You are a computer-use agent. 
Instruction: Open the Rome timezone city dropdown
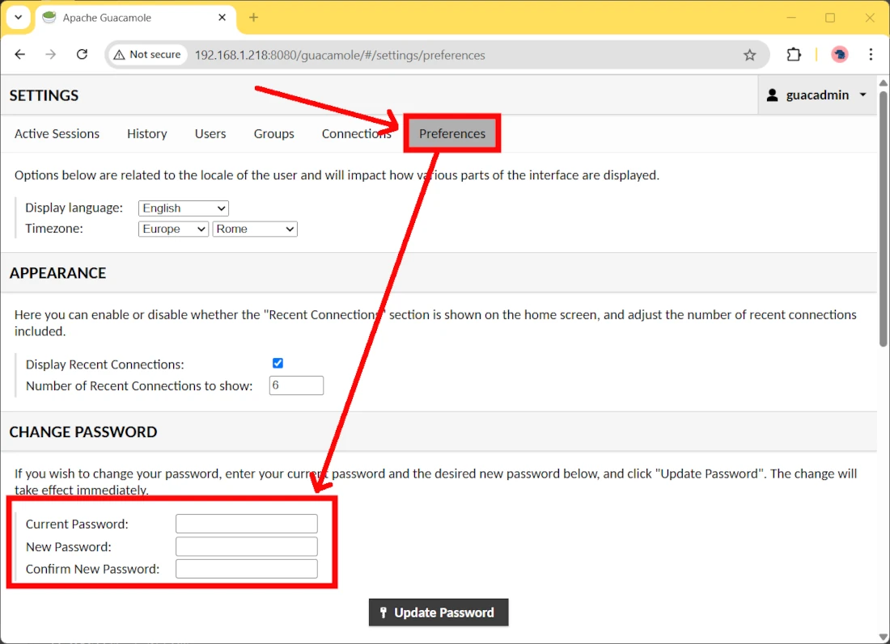[255, 229]
